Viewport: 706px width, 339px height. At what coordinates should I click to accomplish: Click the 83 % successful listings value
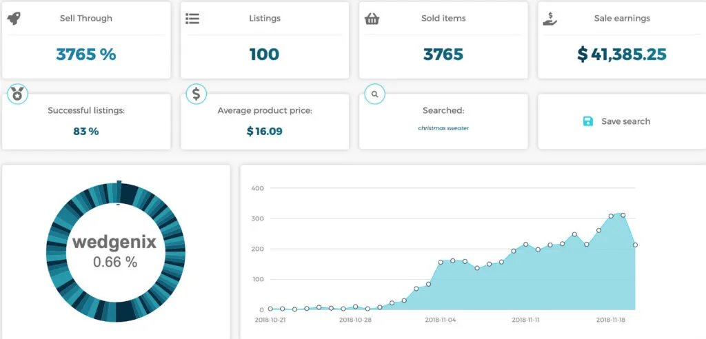(x=86, y=131)
